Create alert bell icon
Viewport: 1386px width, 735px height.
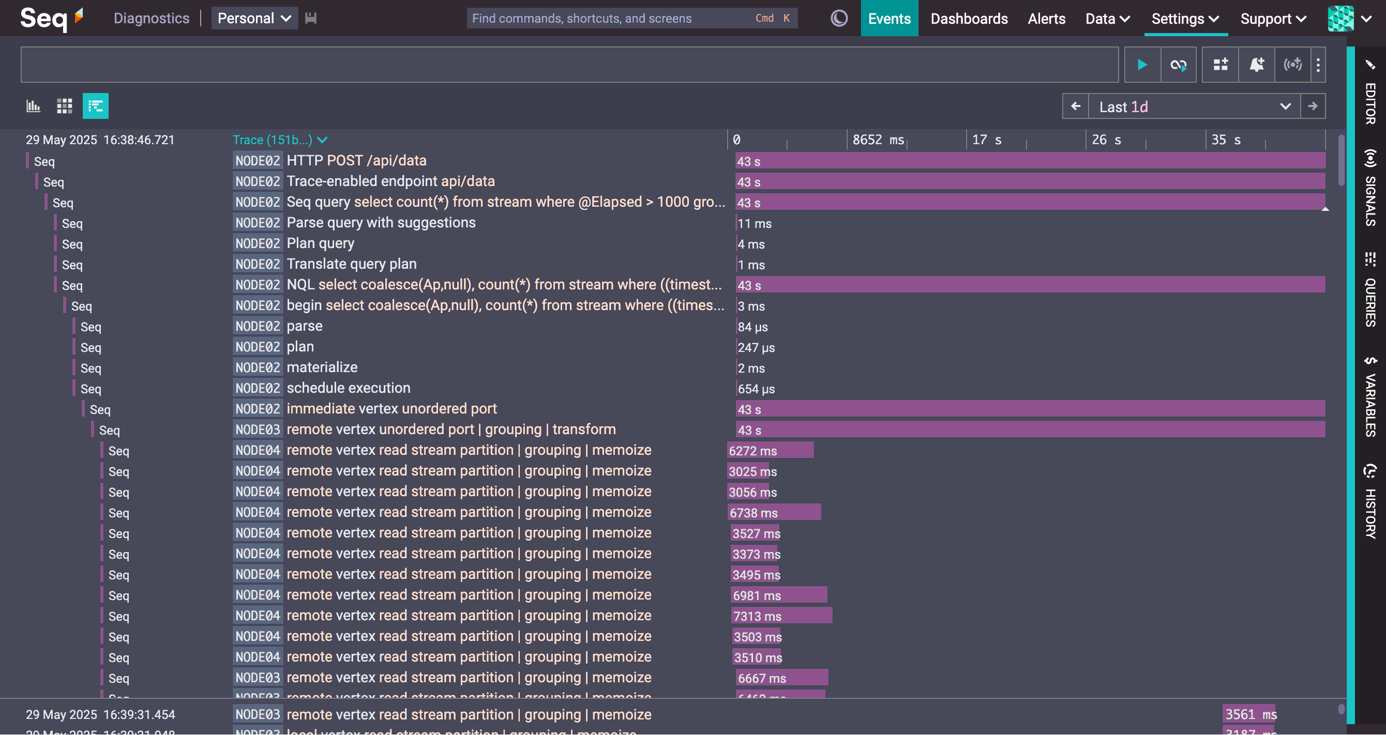1256,65
